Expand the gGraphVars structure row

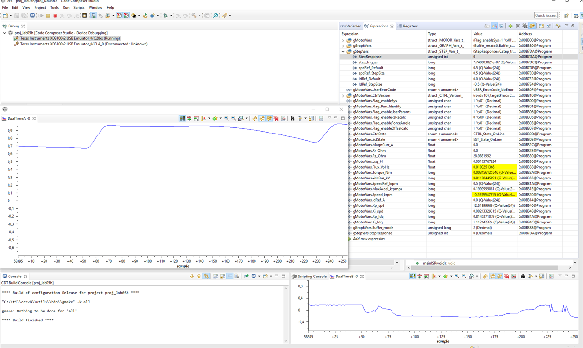(343, 46)
